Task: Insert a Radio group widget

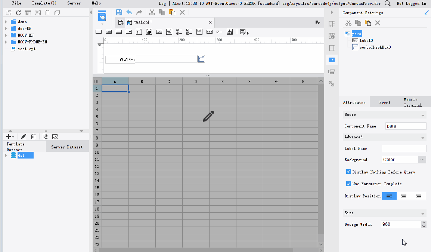Action: pyautogui.click(x=179, y=32)
